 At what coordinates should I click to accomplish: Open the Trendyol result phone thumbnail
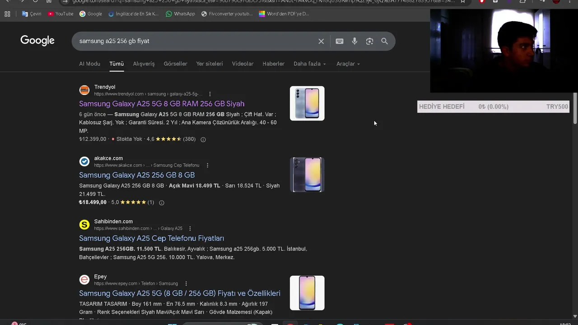point(307,103)
